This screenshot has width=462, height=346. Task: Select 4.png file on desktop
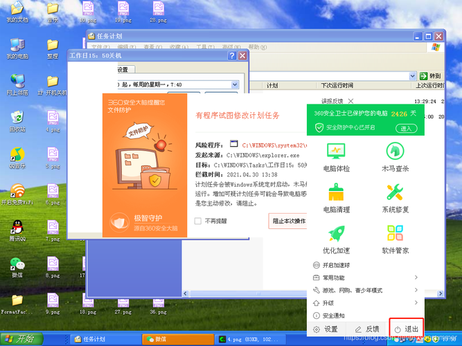53,121
